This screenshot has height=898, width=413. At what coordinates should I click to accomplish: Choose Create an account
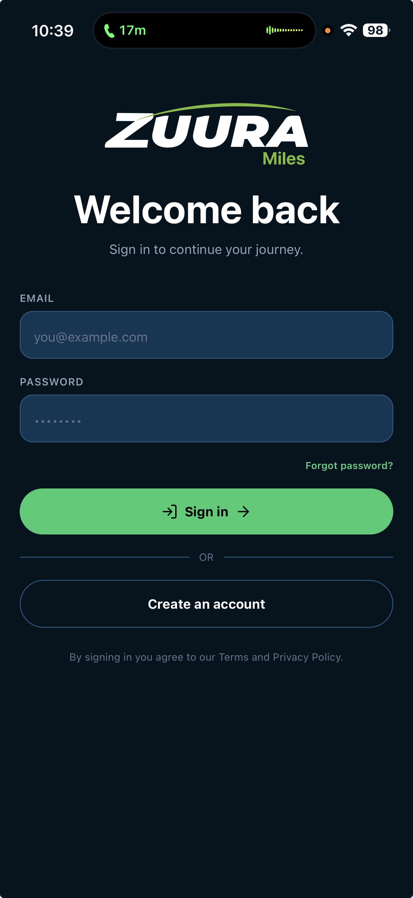(x=206, y=604)
